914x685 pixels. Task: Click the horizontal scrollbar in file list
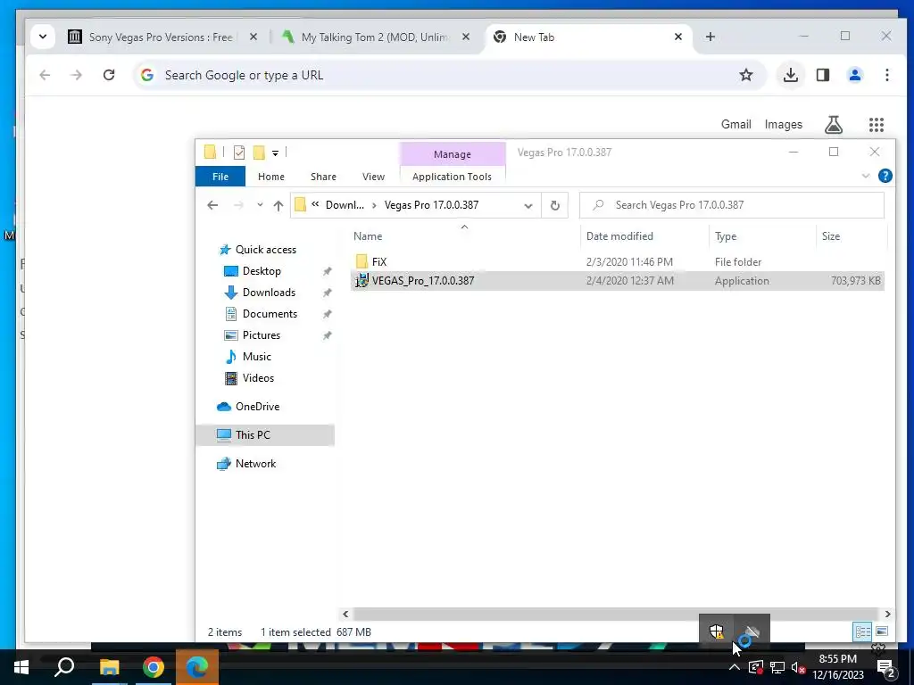point(616,614)
